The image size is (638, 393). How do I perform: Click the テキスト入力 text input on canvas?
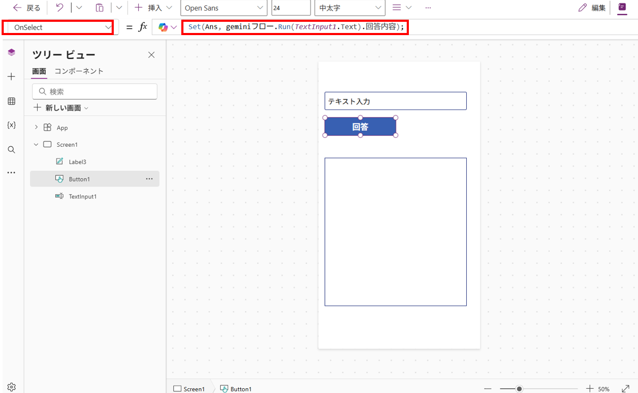396,101
